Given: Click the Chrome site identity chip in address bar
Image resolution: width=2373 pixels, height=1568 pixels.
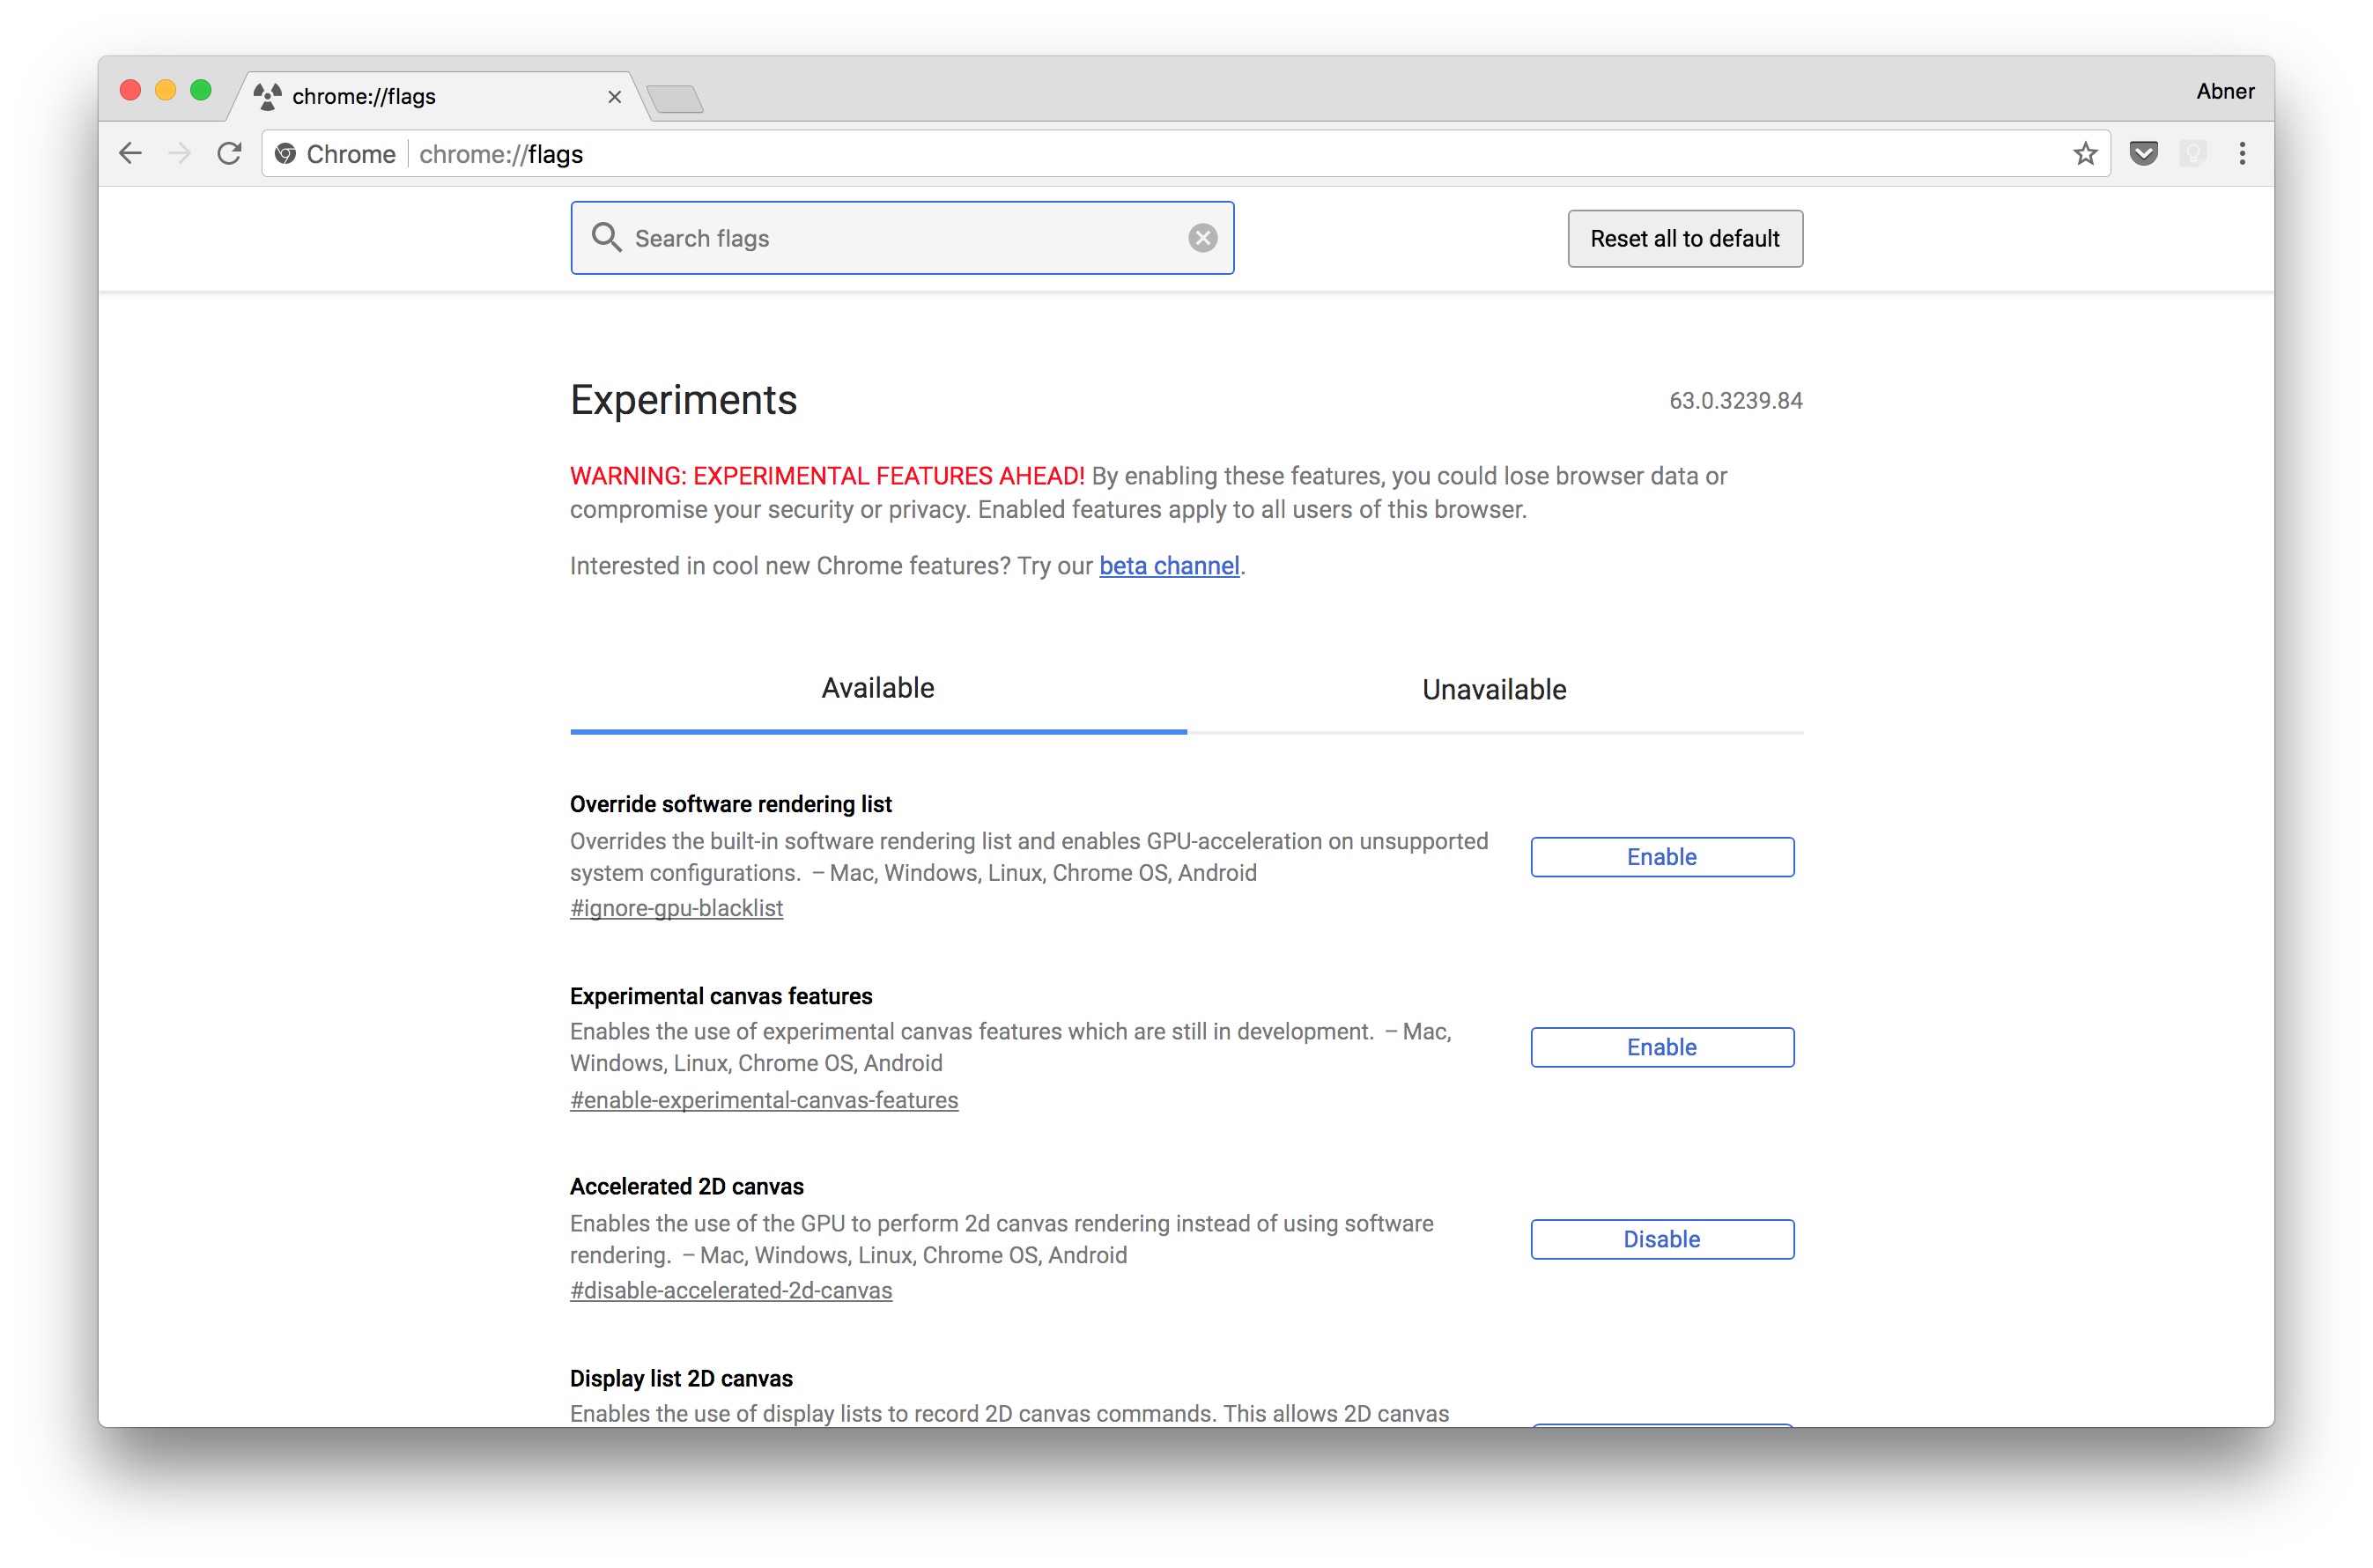Looking at the screenshot, I should tap(333, 153).
